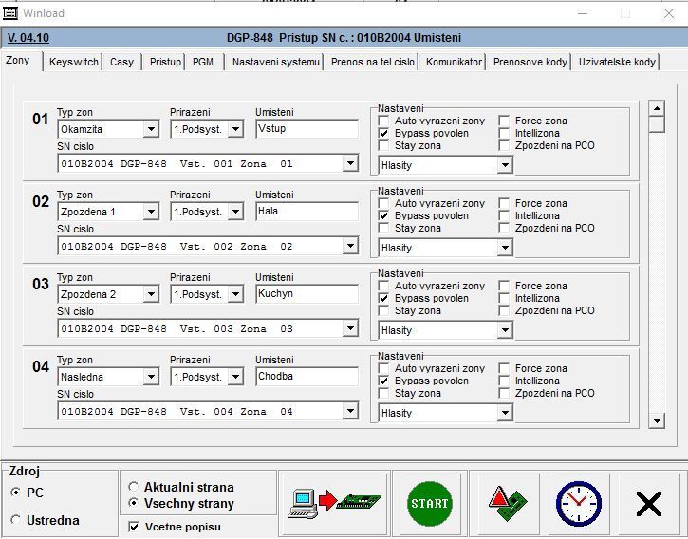Click the V. 04.10 version link
The width and height of the screenshot is (688, 539).
tap(28, 38)
